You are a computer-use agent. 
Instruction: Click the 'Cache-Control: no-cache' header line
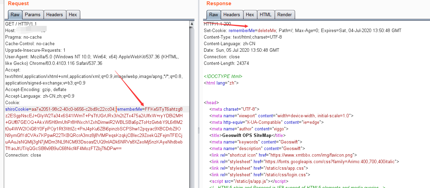30,43
